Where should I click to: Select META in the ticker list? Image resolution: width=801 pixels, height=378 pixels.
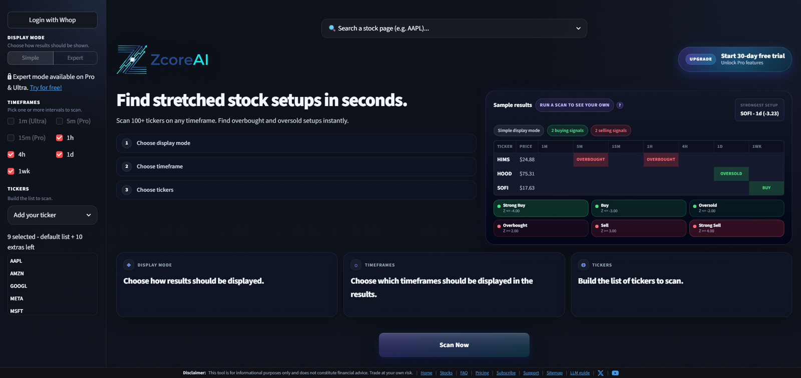click(17, 298)
